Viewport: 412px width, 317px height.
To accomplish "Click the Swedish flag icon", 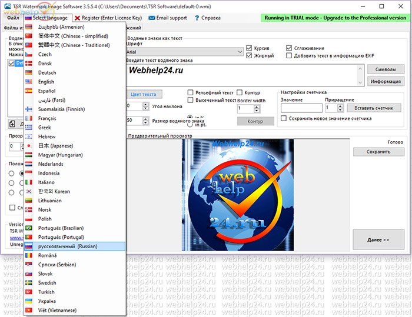I will coord(29,283).
